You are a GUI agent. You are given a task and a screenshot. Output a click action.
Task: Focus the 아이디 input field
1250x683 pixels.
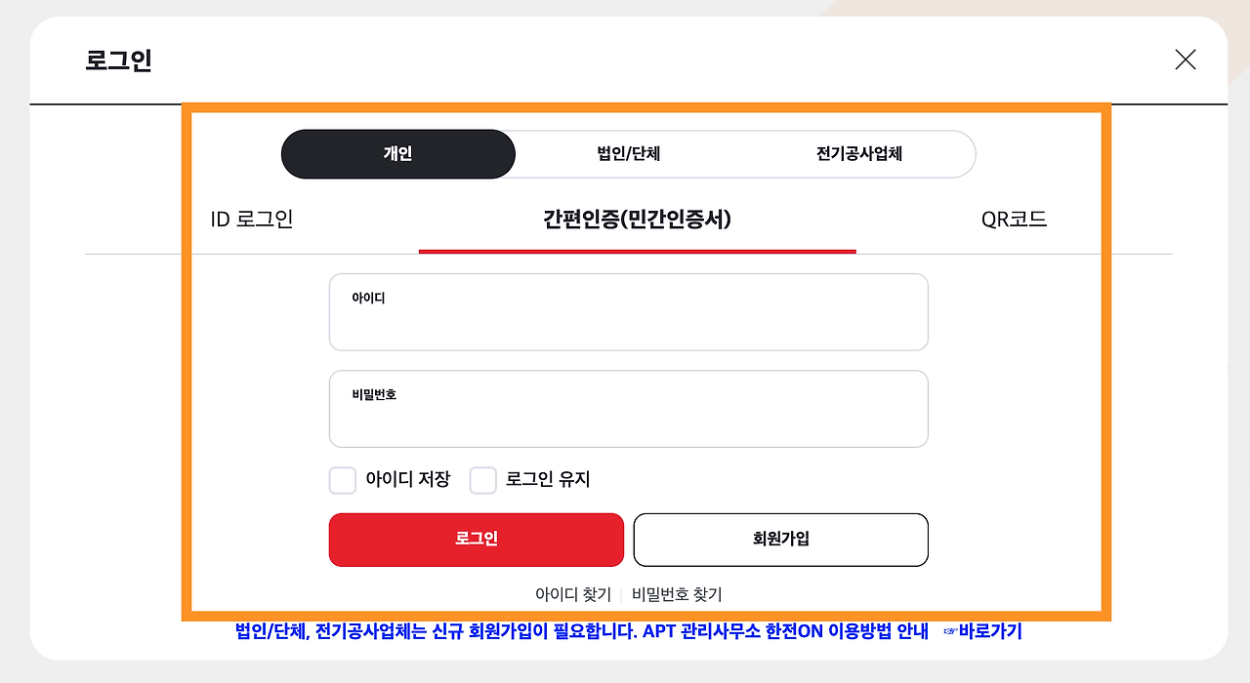point(629,311)
